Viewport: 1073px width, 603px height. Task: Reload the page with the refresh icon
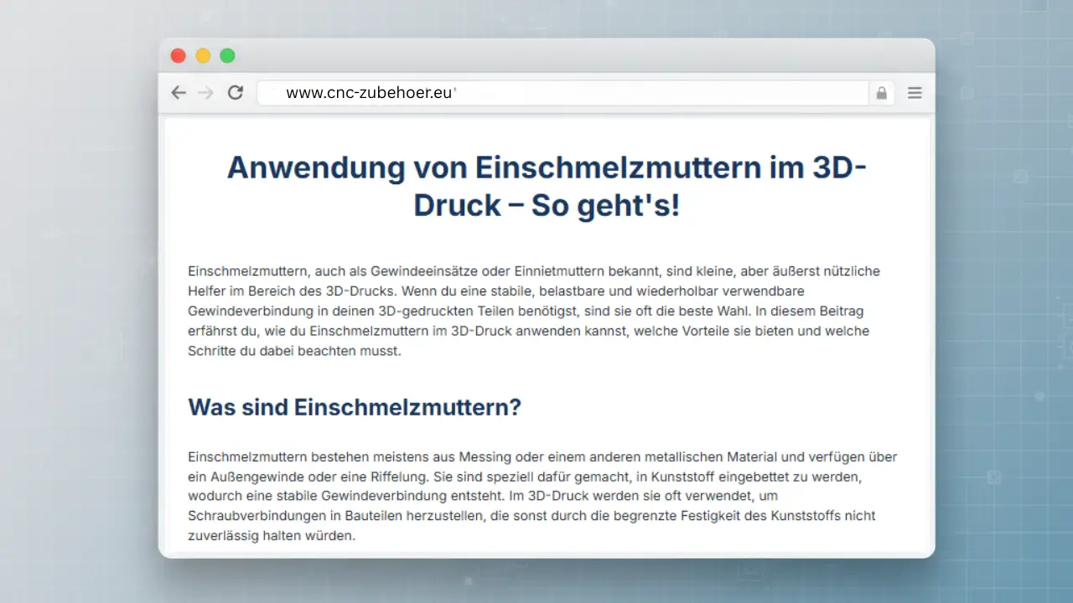(x=236, y=93)
